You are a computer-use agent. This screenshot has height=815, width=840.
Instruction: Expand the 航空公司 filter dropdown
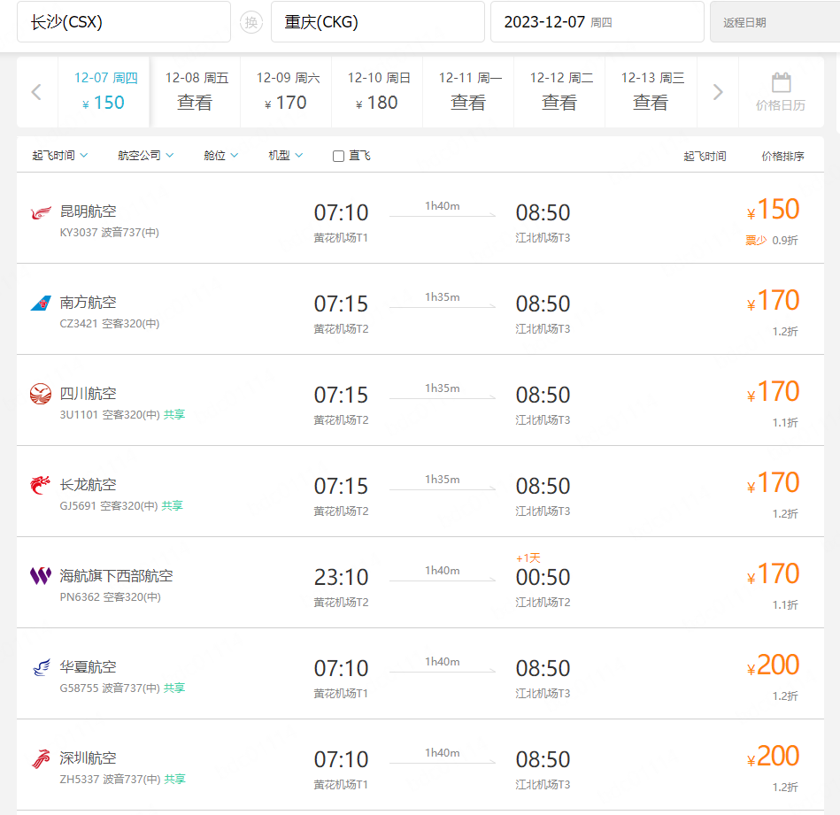click(x=145, y=155)
